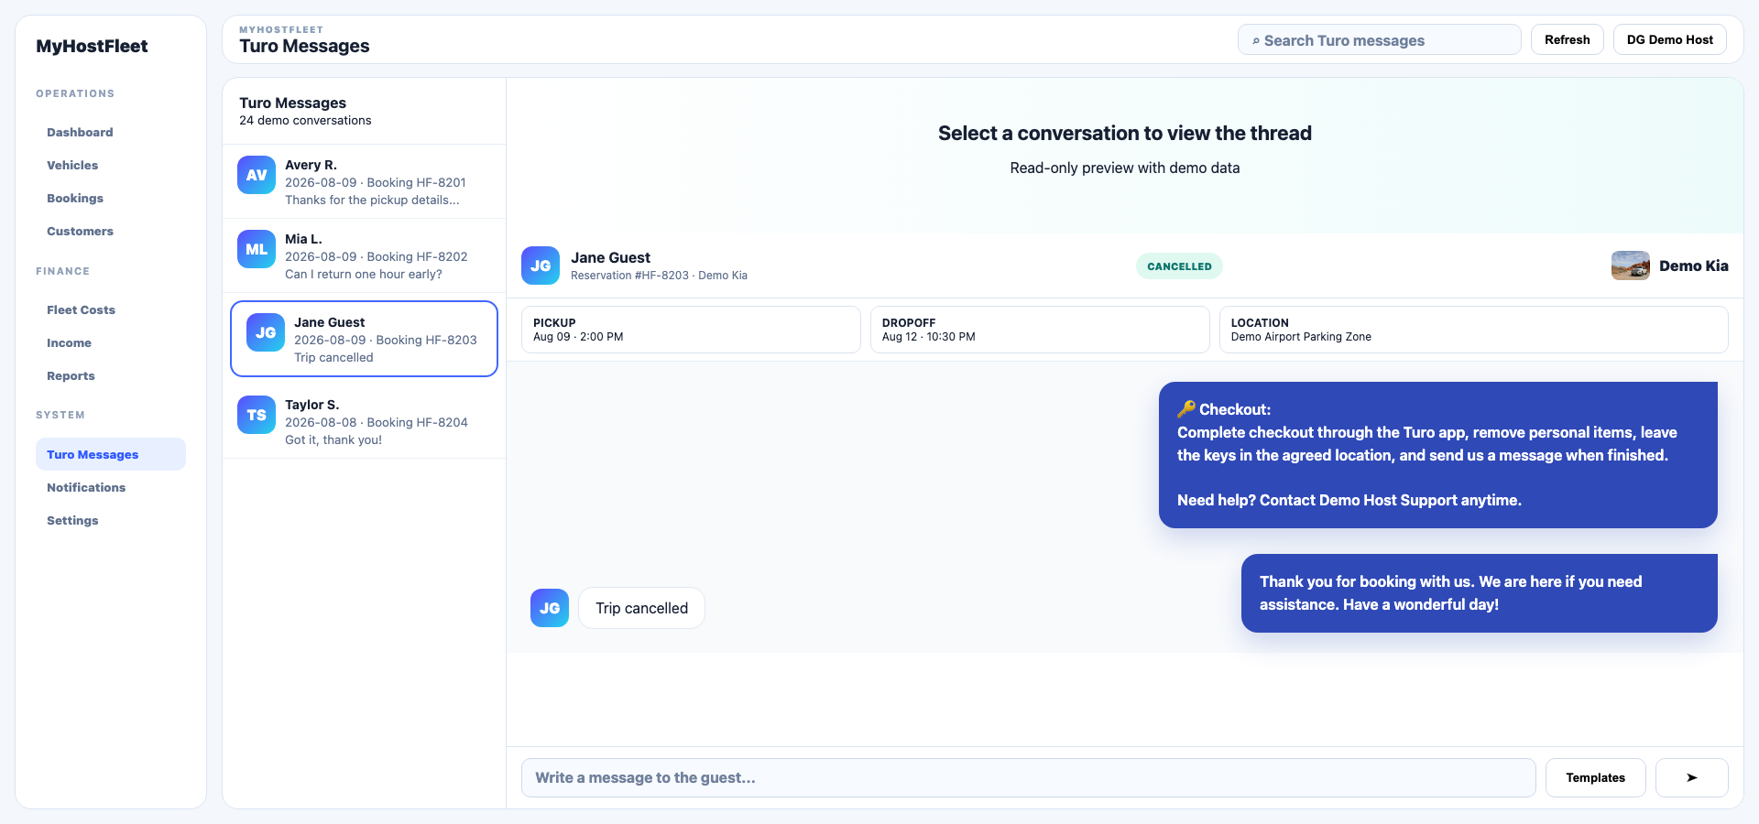
Task: Click the TS avatar for Taylor S.
Action: [x=257, y=415]
